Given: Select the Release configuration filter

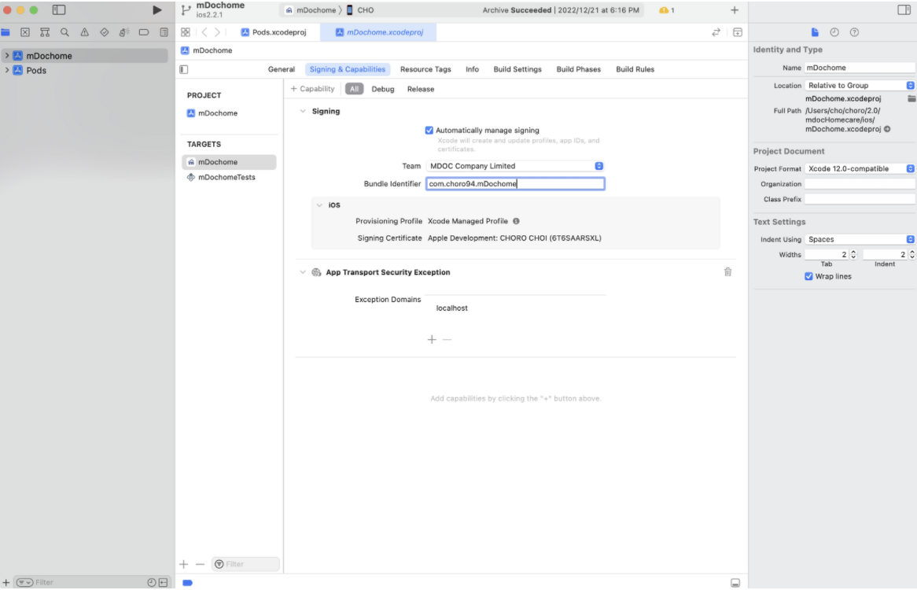Looking at the screenshot, I should [421, 89].
